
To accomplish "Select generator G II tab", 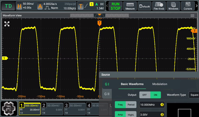I will (107, 94).
